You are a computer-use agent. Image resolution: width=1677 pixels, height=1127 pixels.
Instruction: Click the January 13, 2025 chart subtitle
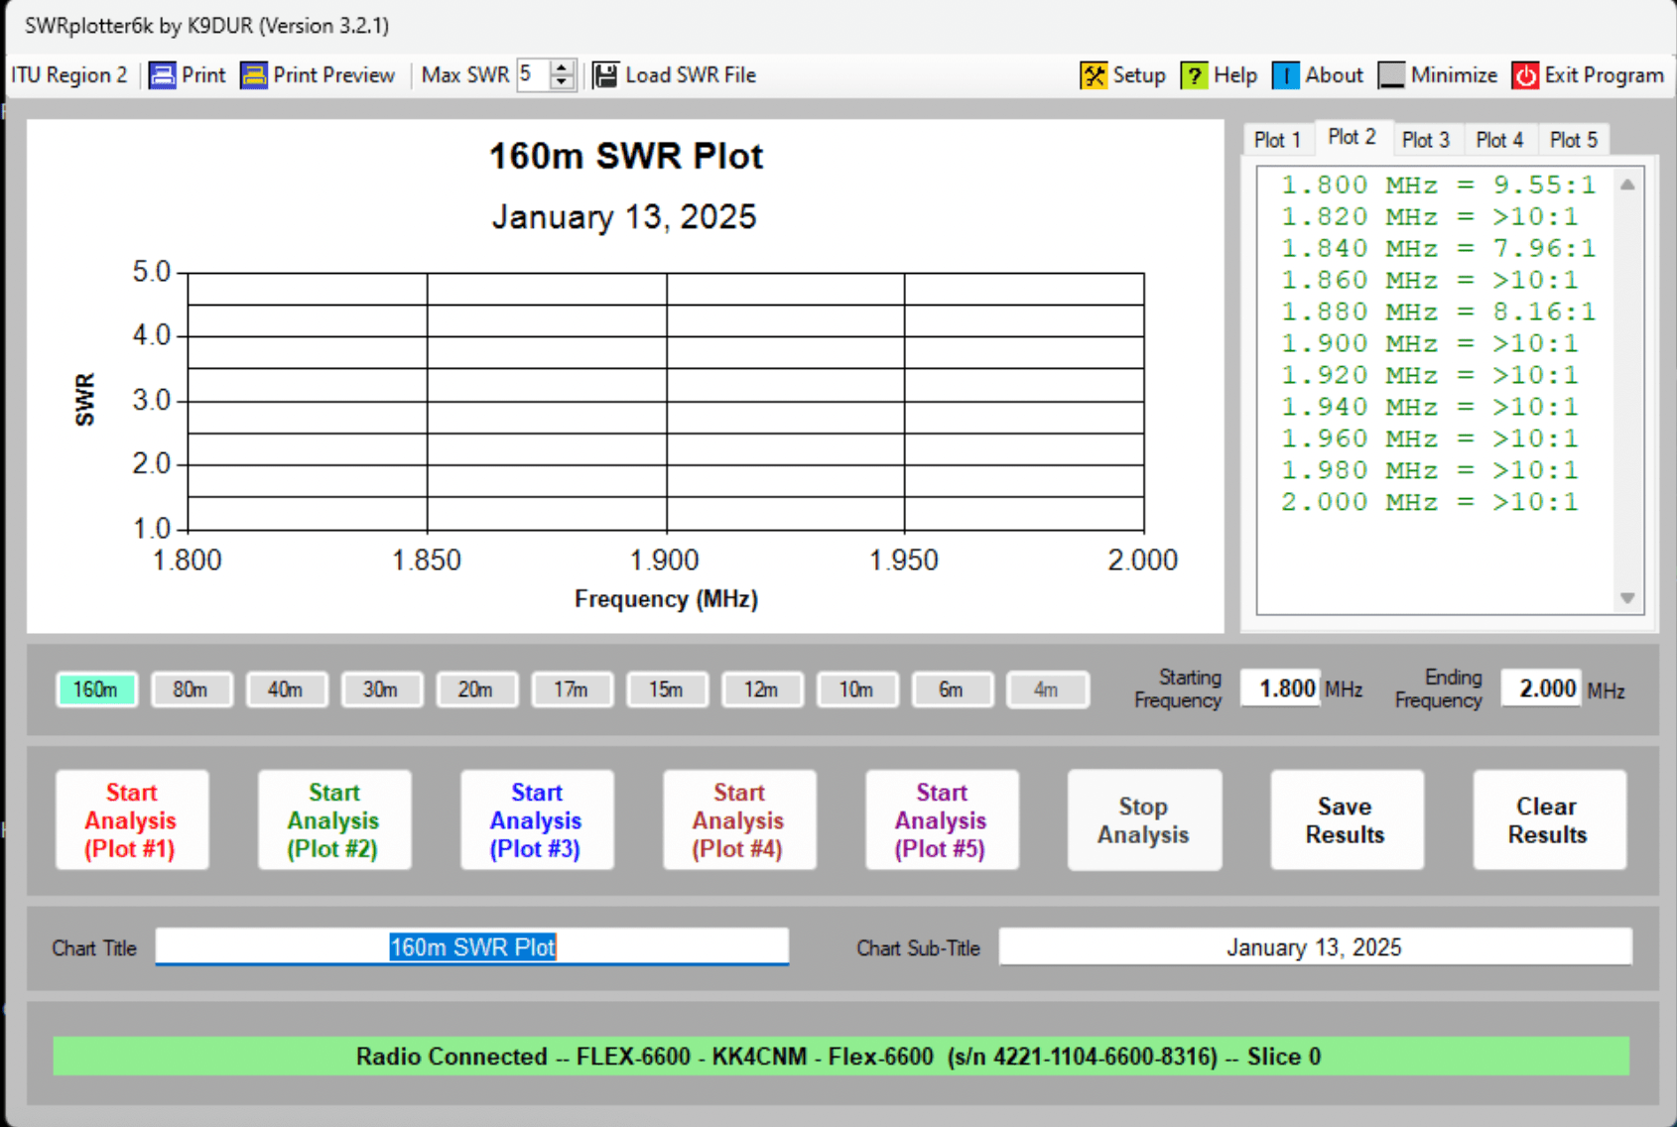click(x=624, y=217)
